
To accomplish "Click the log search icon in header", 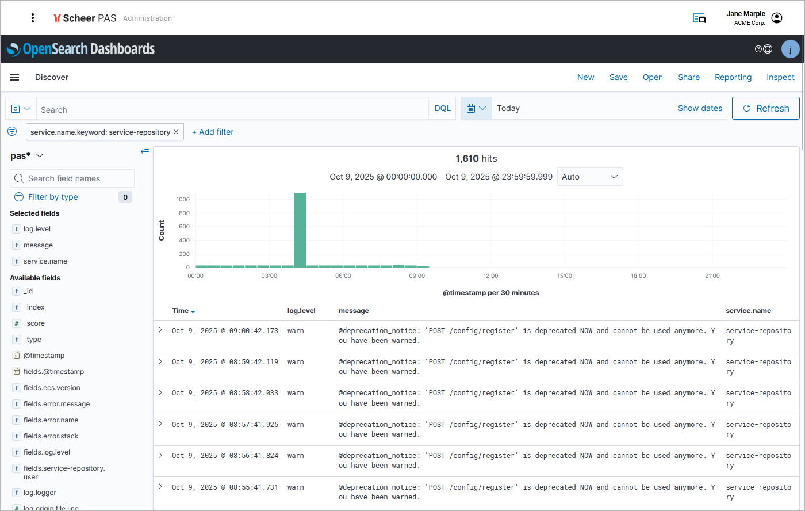I will click(699, 18).
